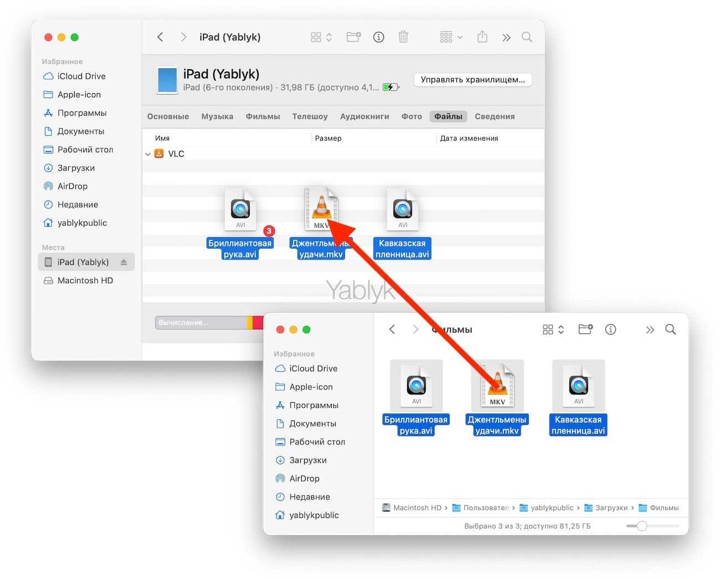
Task: Eject the iPad (Yablyk) device
Action: [124, 262]
